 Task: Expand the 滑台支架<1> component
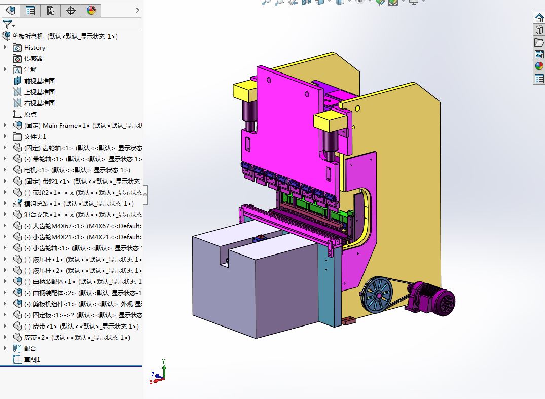pyautogui.click(x=5, y=214)
